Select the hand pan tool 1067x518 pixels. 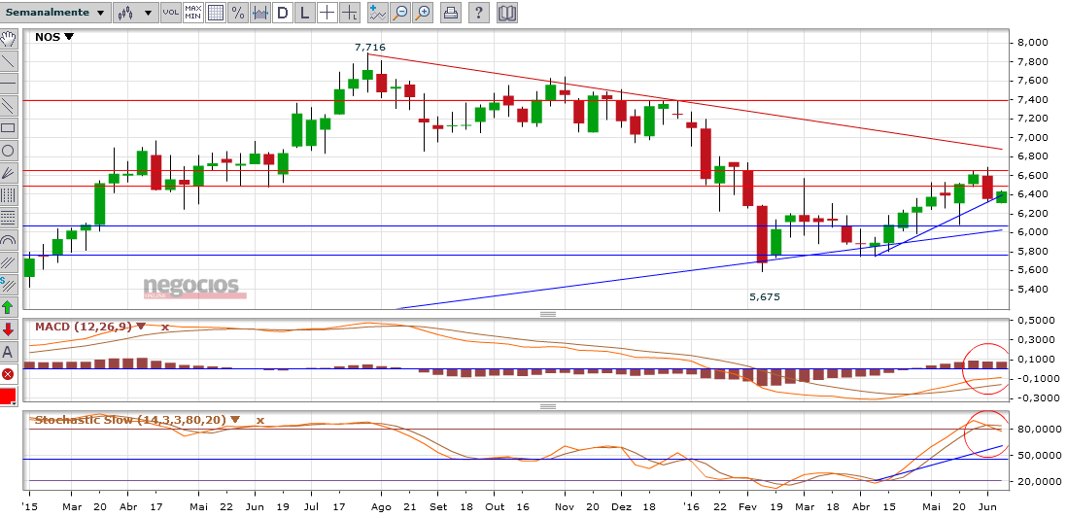(8, 38)
